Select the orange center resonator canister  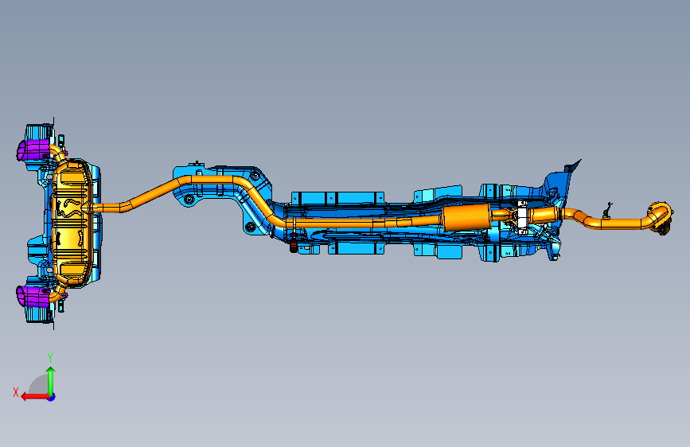[467, 217]
